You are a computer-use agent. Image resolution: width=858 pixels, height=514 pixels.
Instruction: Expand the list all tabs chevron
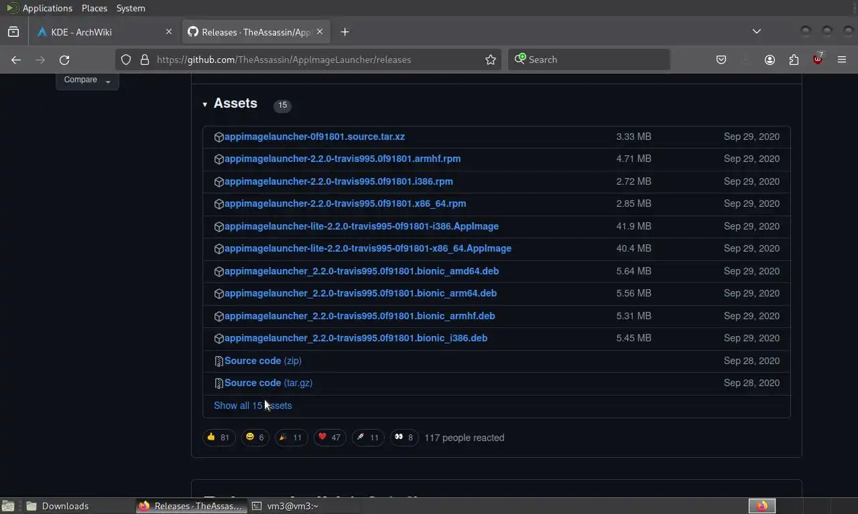point(757,31)
